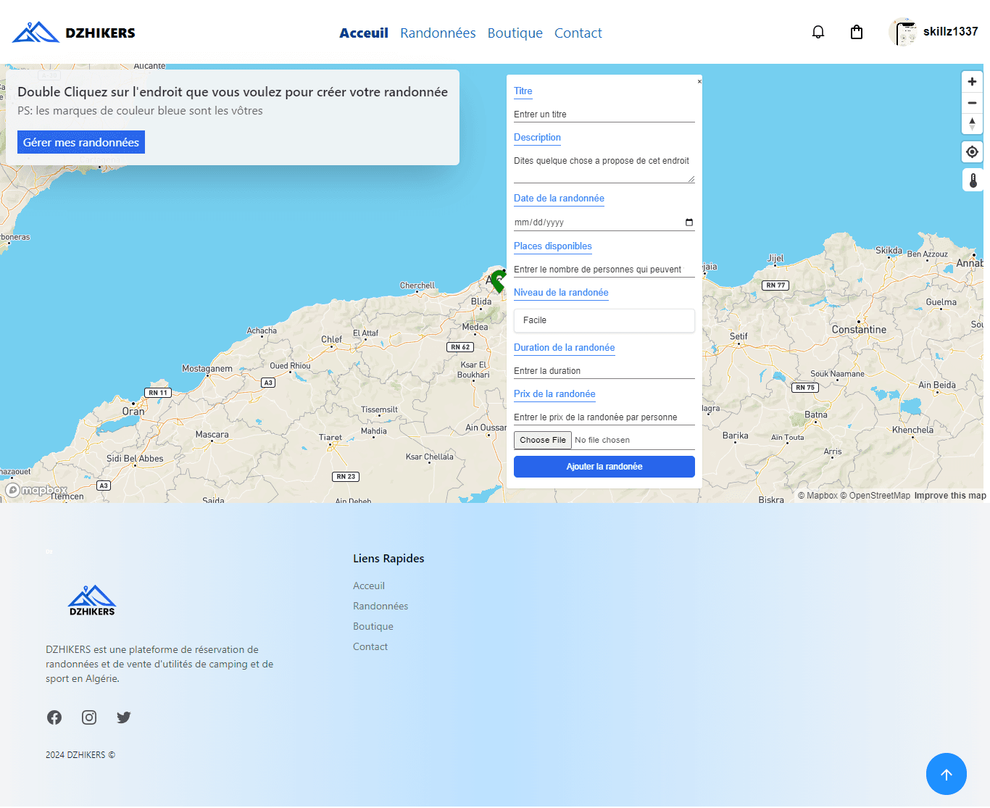Open the Niveau de la randonée dropdown showing Facile
Screen dimensions: 990x808
(604, 320)
